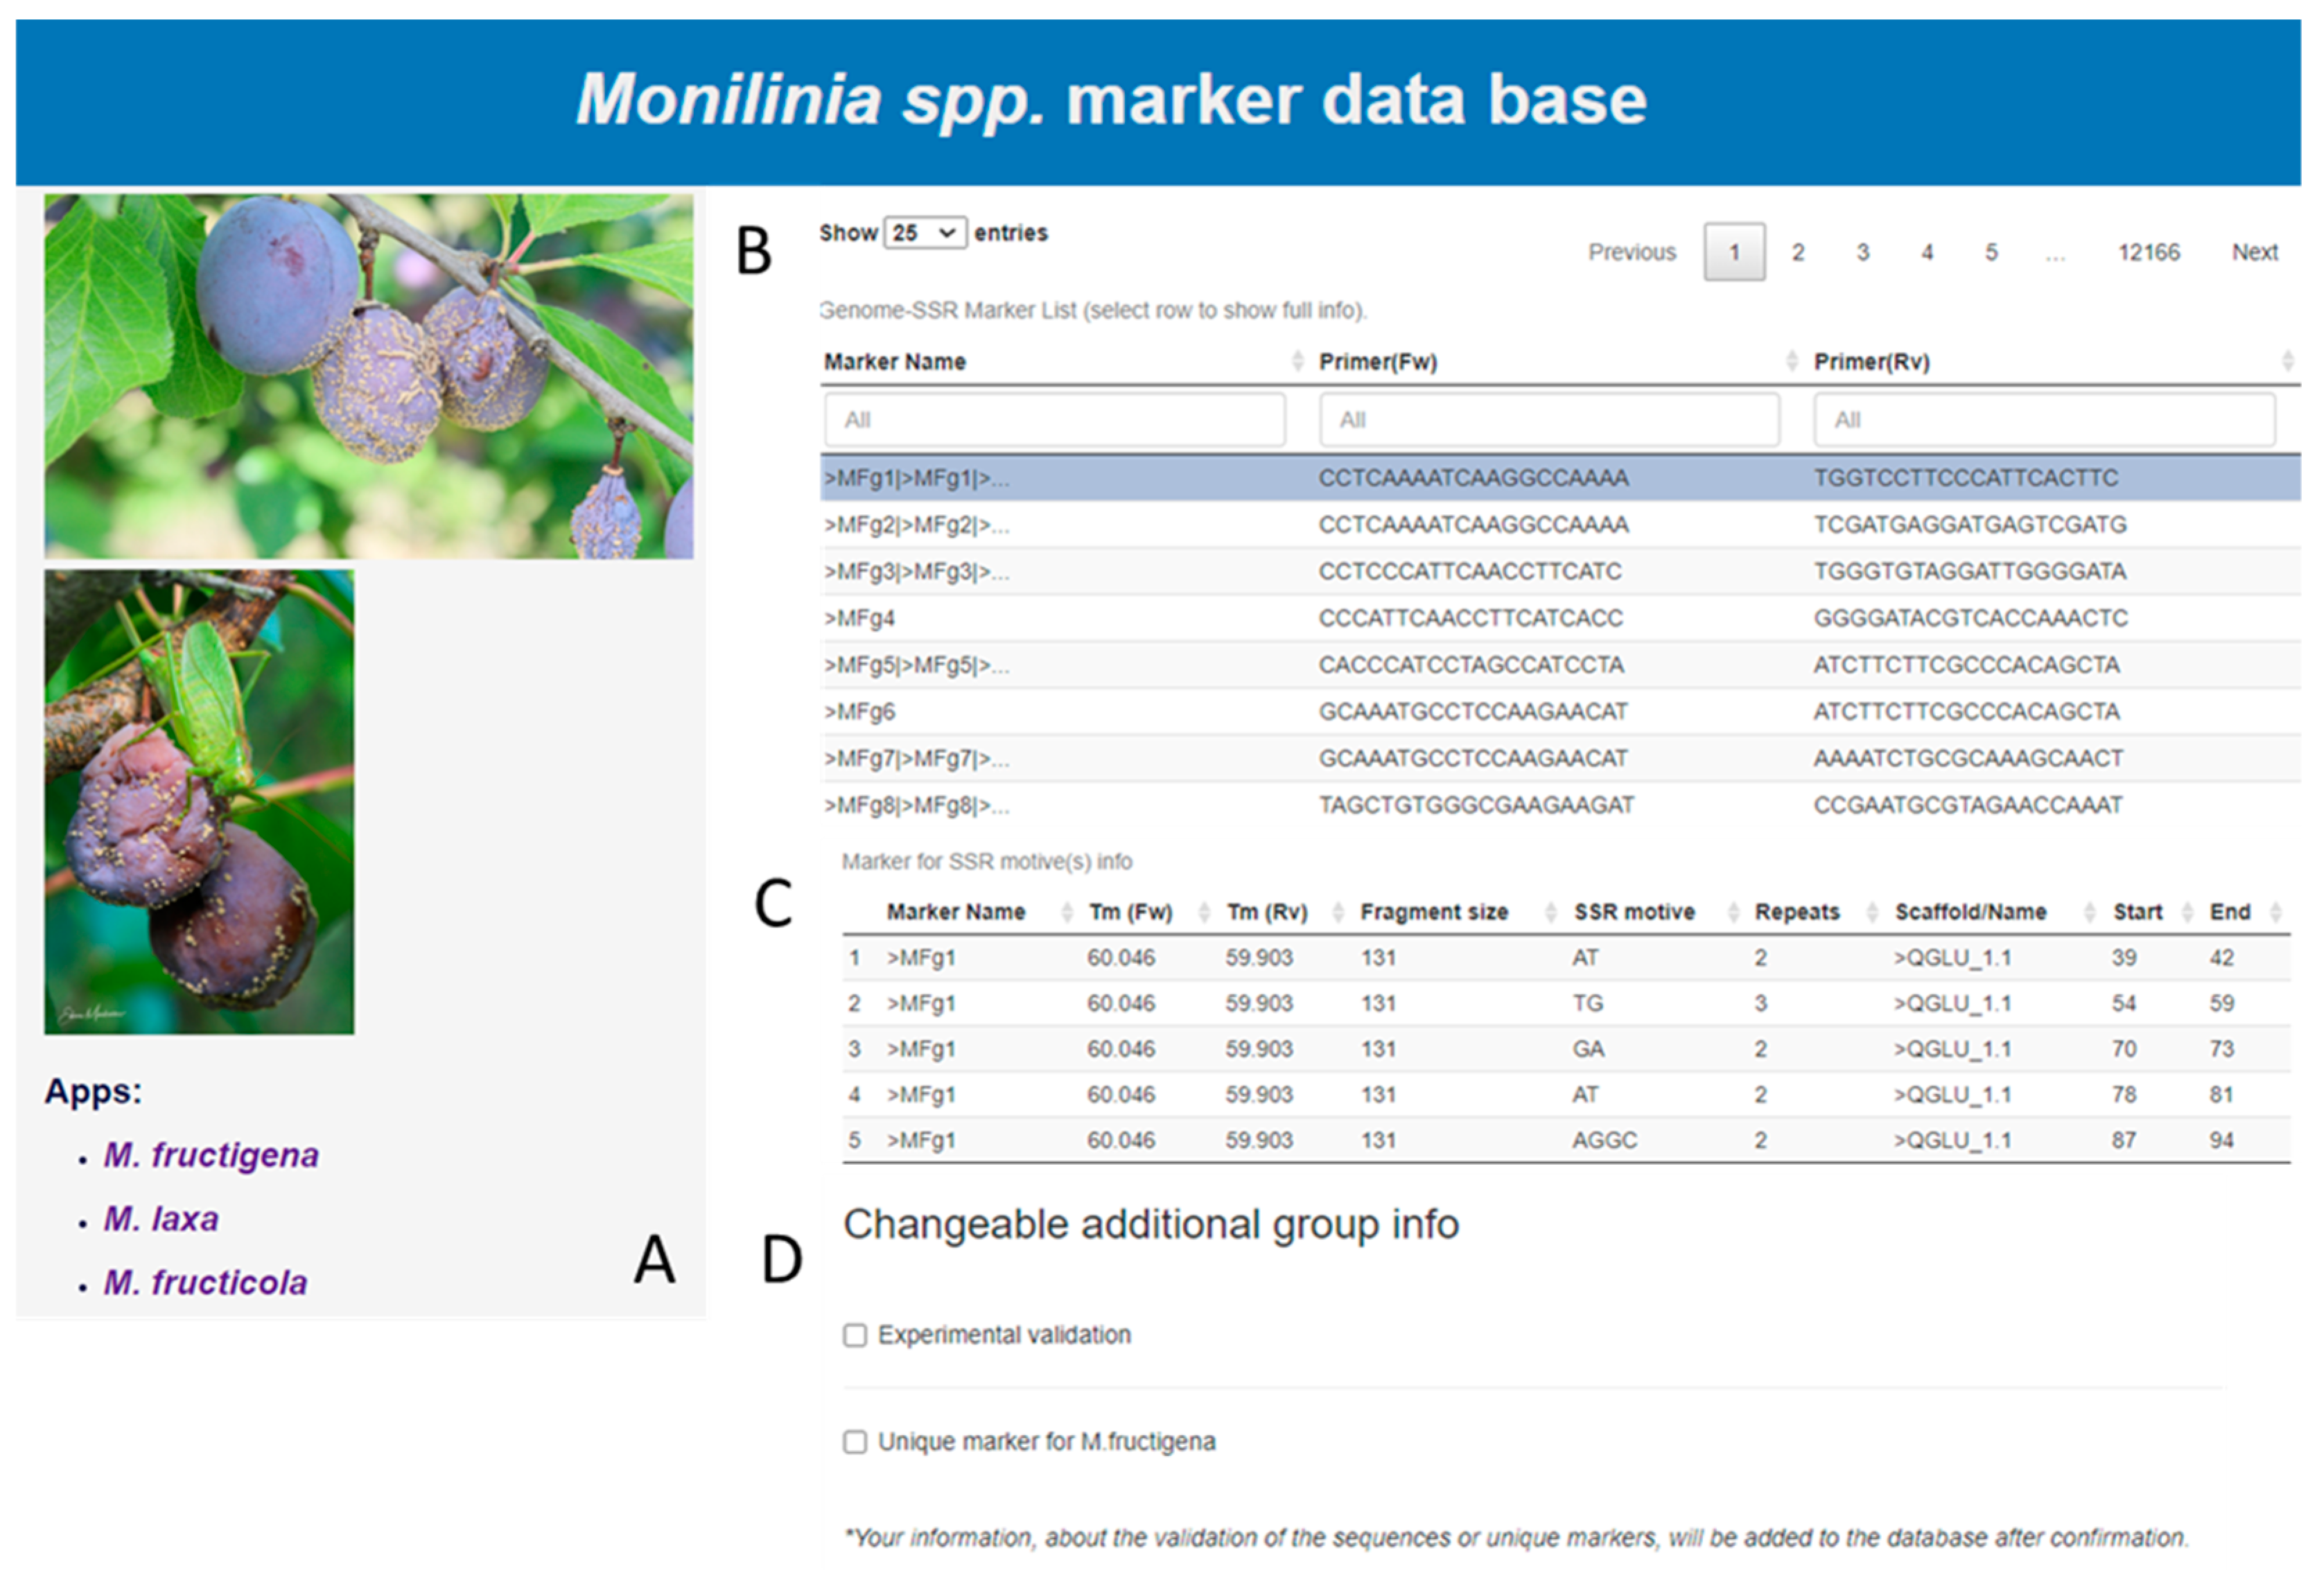Open the M. laxa app link
This screenshot has height=1573, width=2324.
(161, 1219)
